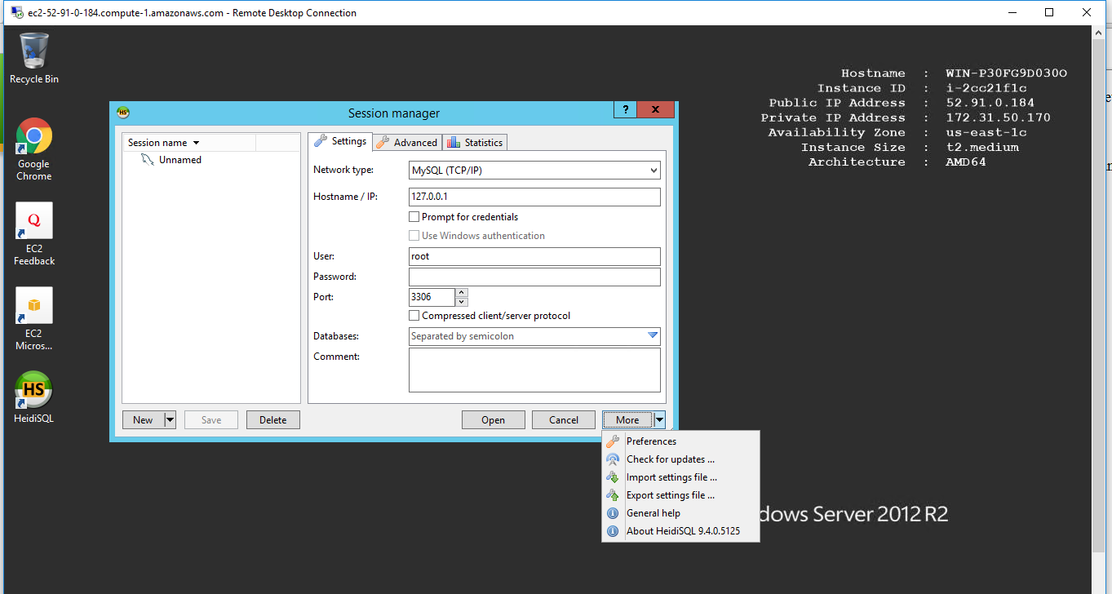Open Google Chrome desktop icon
Screen dimensions: 1112x594
[x=33, y=137]
